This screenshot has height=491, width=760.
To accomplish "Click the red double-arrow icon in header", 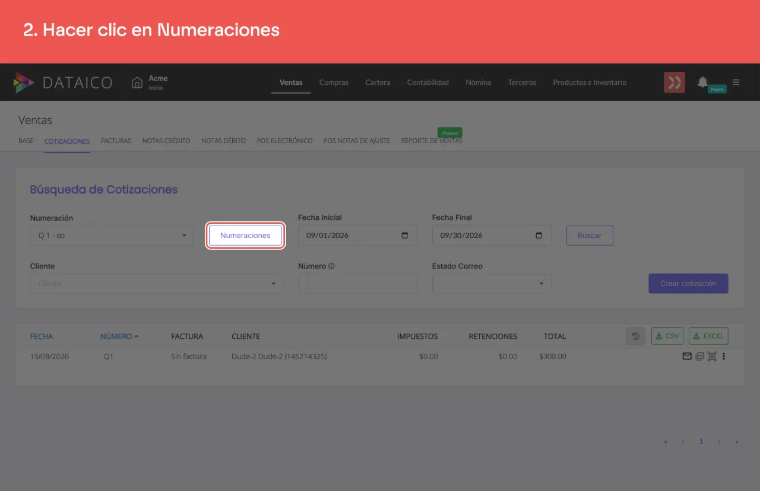I will pos(674,83).
